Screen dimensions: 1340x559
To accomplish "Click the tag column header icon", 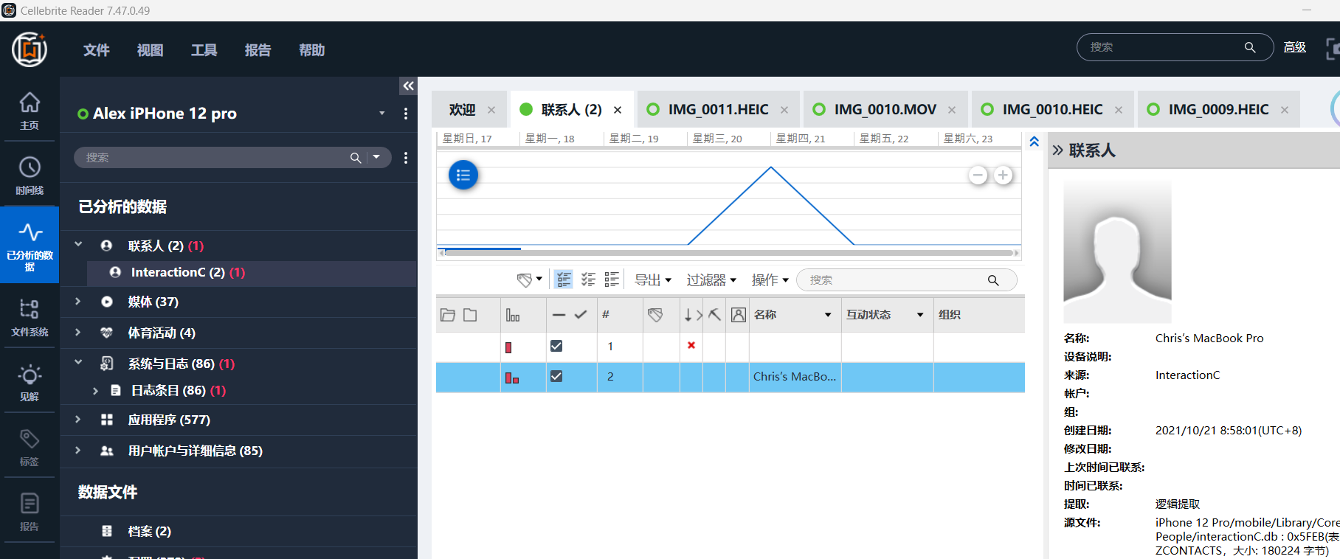I will point(655,315).
